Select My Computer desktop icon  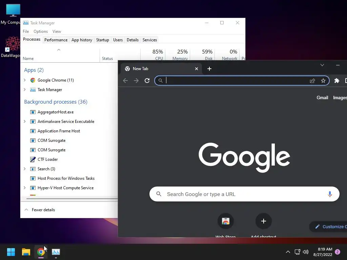pyautogui.click(x=11, y=14)
